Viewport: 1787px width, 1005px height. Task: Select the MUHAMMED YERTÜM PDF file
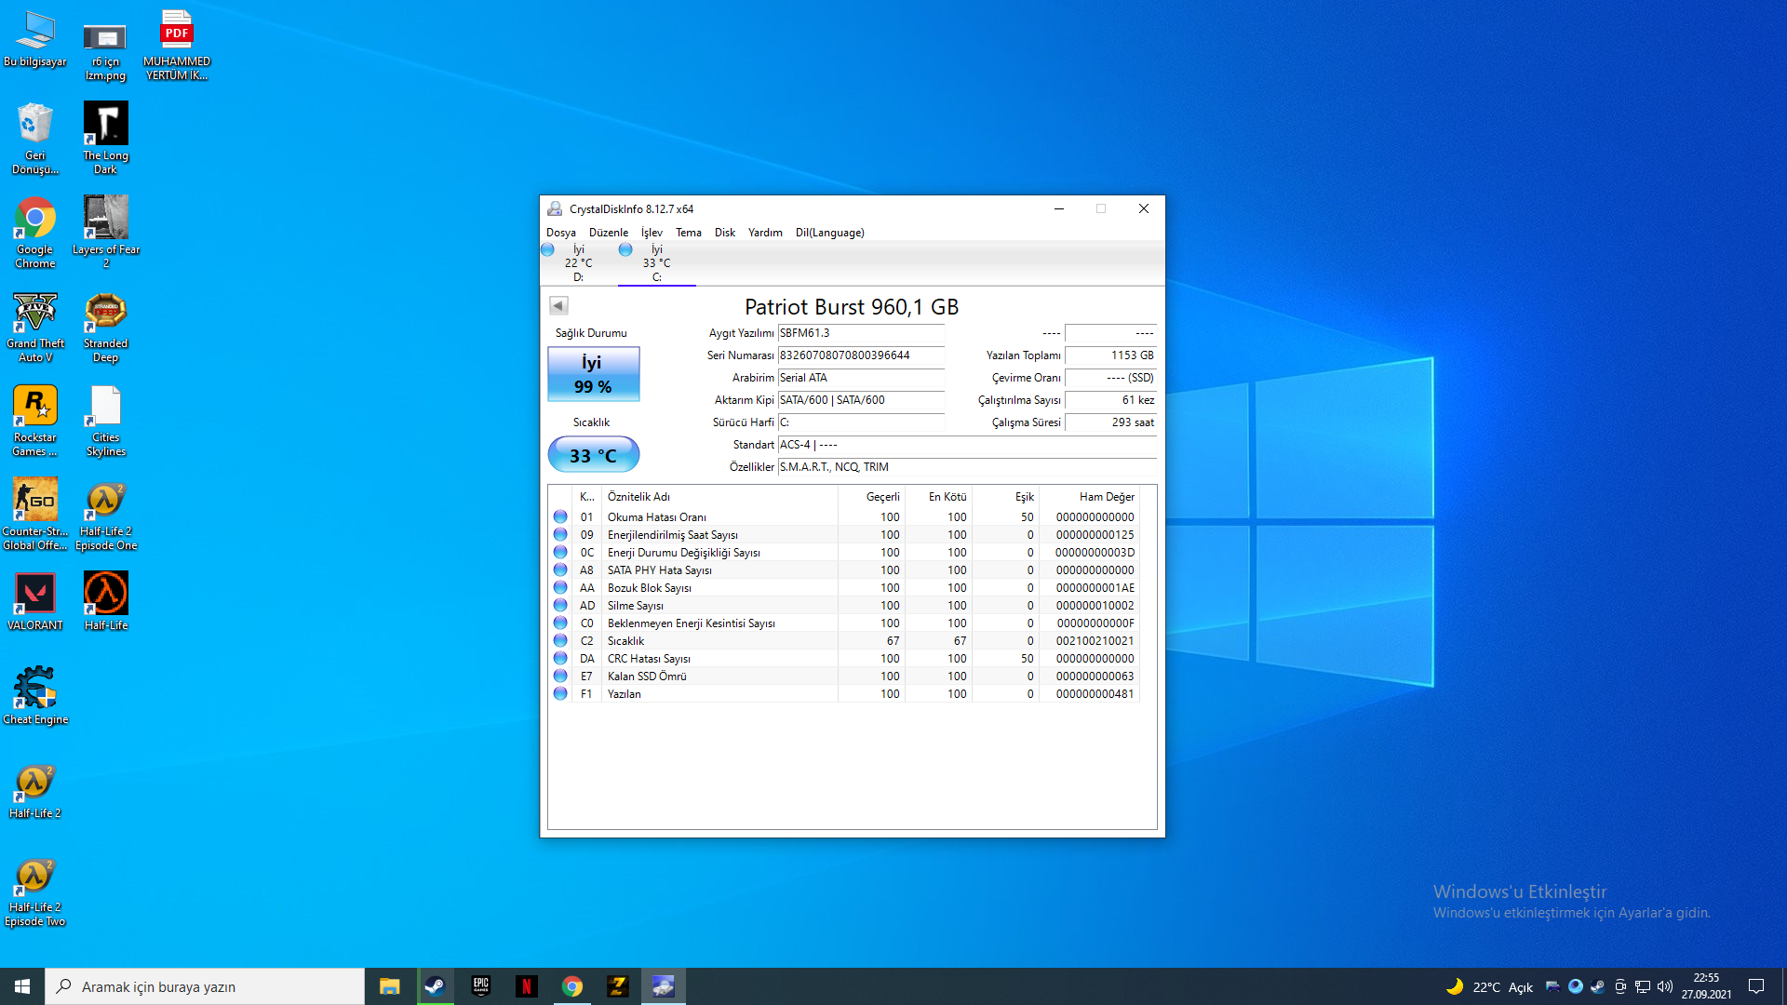tap(177, 45)
